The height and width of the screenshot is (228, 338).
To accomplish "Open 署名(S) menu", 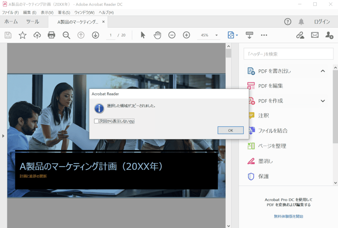I will [64, 13].
